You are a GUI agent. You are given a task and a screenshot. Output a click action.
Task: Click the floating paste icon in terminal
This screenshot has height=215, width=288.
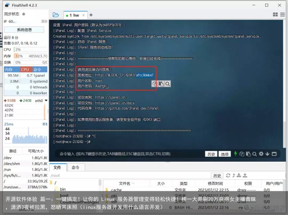tap(161, 84)
